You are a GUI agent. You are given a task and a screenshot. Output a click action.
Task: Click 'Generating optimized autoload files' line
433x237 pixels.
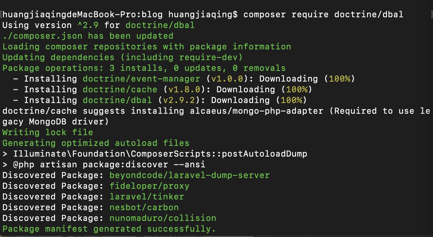point(96,143)
